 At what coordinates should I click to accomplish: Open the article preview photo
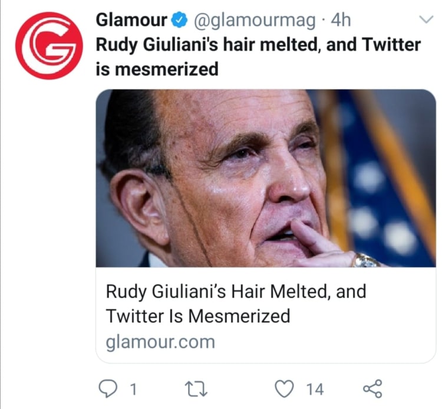coord(265,177)
